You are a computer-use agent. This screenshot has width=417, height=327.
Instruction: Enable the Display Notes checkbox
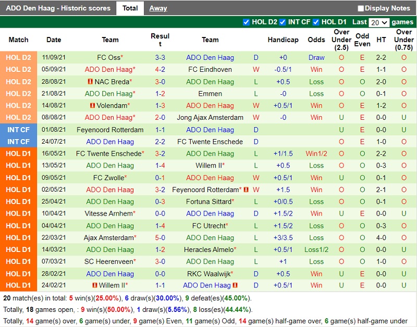click(360, 8)
